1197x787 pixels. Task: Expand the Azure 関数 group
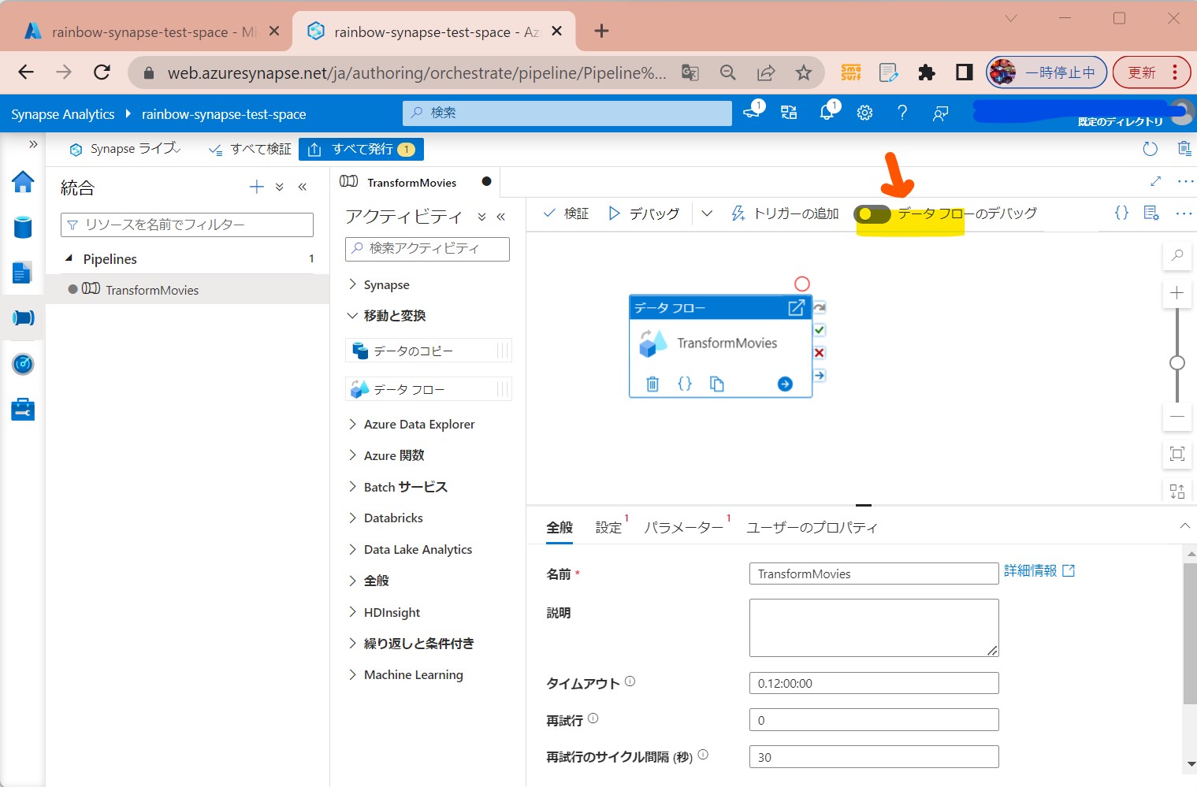[352, 455]
